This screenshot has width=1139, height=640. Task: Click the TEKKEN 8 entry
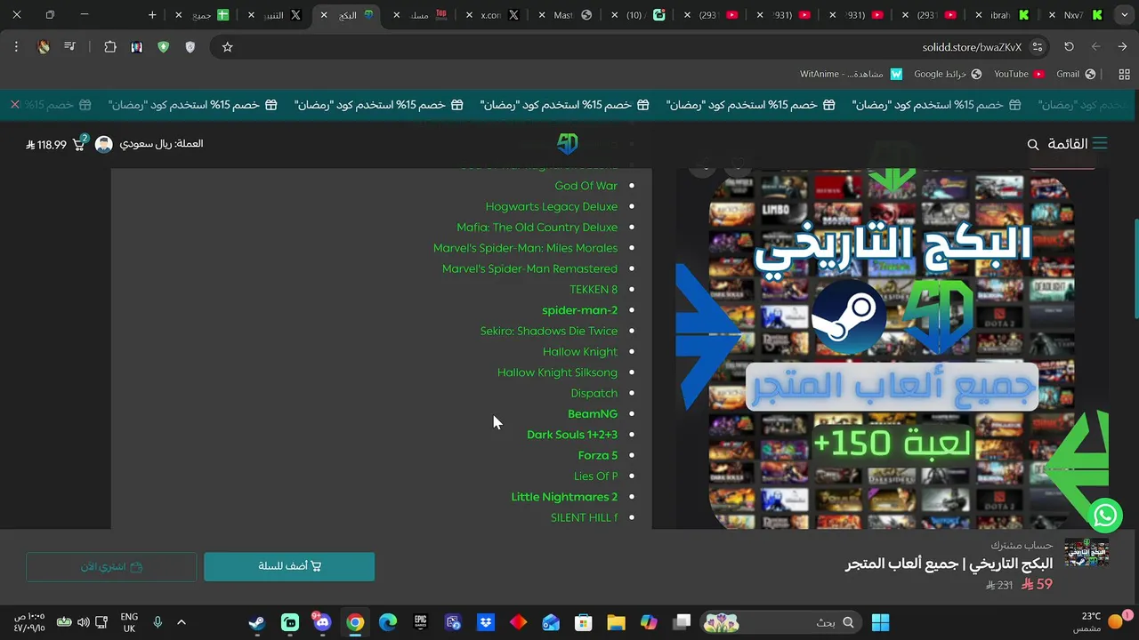click(594, 289)
